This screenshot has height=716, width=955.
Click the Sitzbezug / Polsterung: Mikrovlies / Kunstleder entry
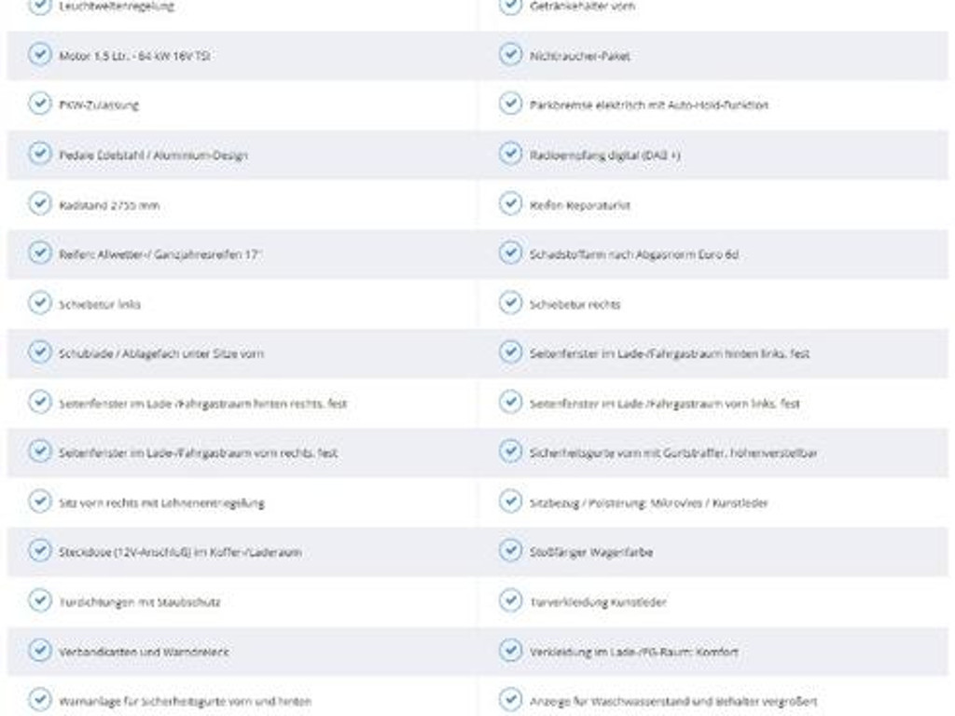(x=648, y=503)
